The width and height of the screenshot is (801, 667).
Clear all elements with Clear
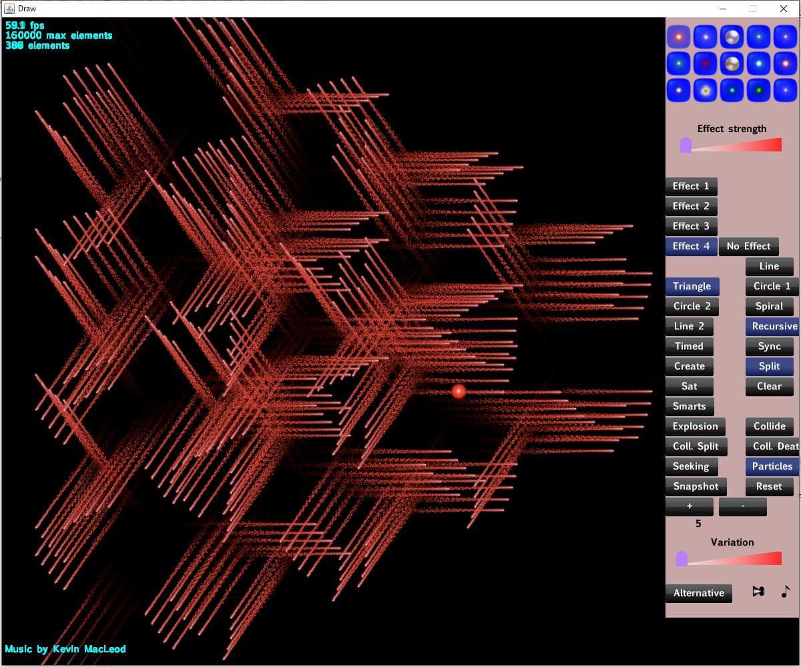coord(769,386)
